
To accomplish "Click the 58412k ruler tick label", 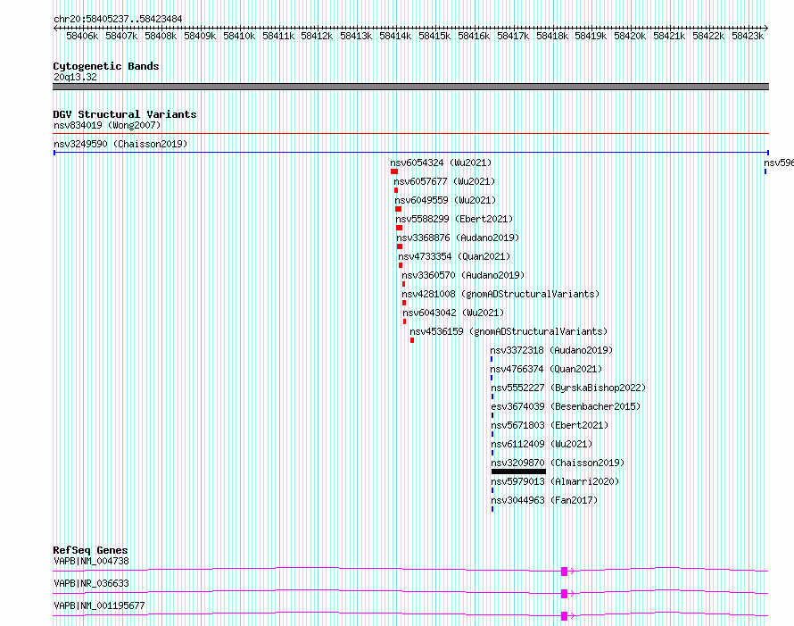I will [317, 36].
